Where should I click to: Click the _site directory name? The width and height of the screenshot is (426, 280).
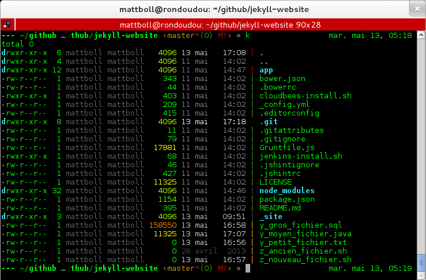pos(271,217)
